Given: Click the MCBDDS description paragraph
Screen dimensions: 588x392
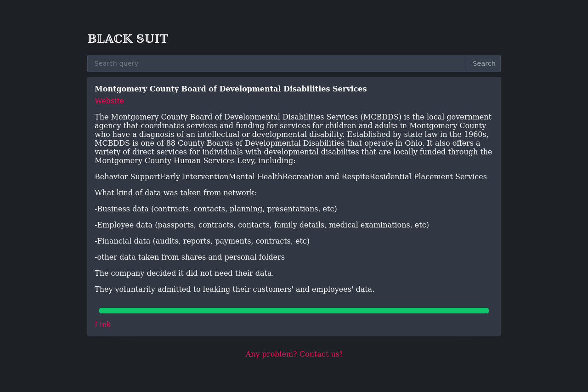Looking at the screenshot, I should point(293,139).
